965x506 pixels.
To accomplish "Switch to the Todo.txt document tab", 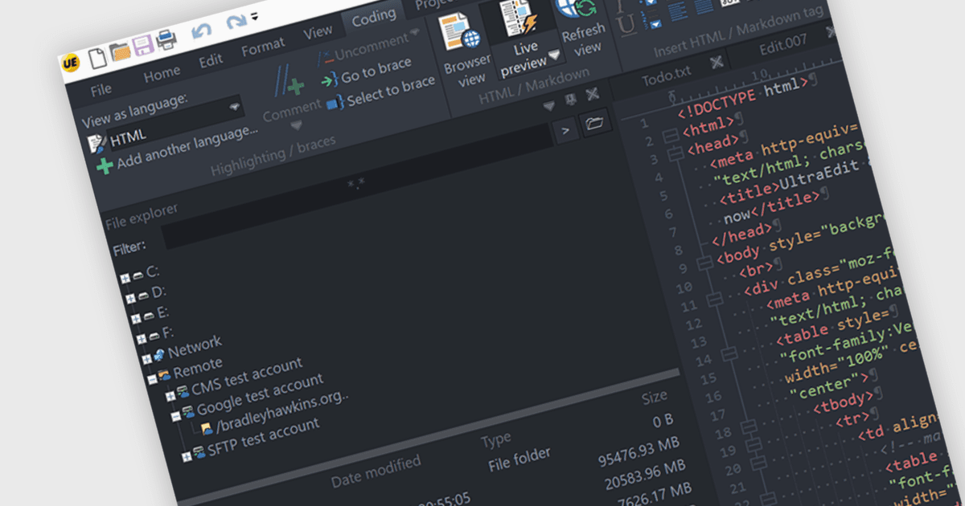I will click(x=666, y=75).
